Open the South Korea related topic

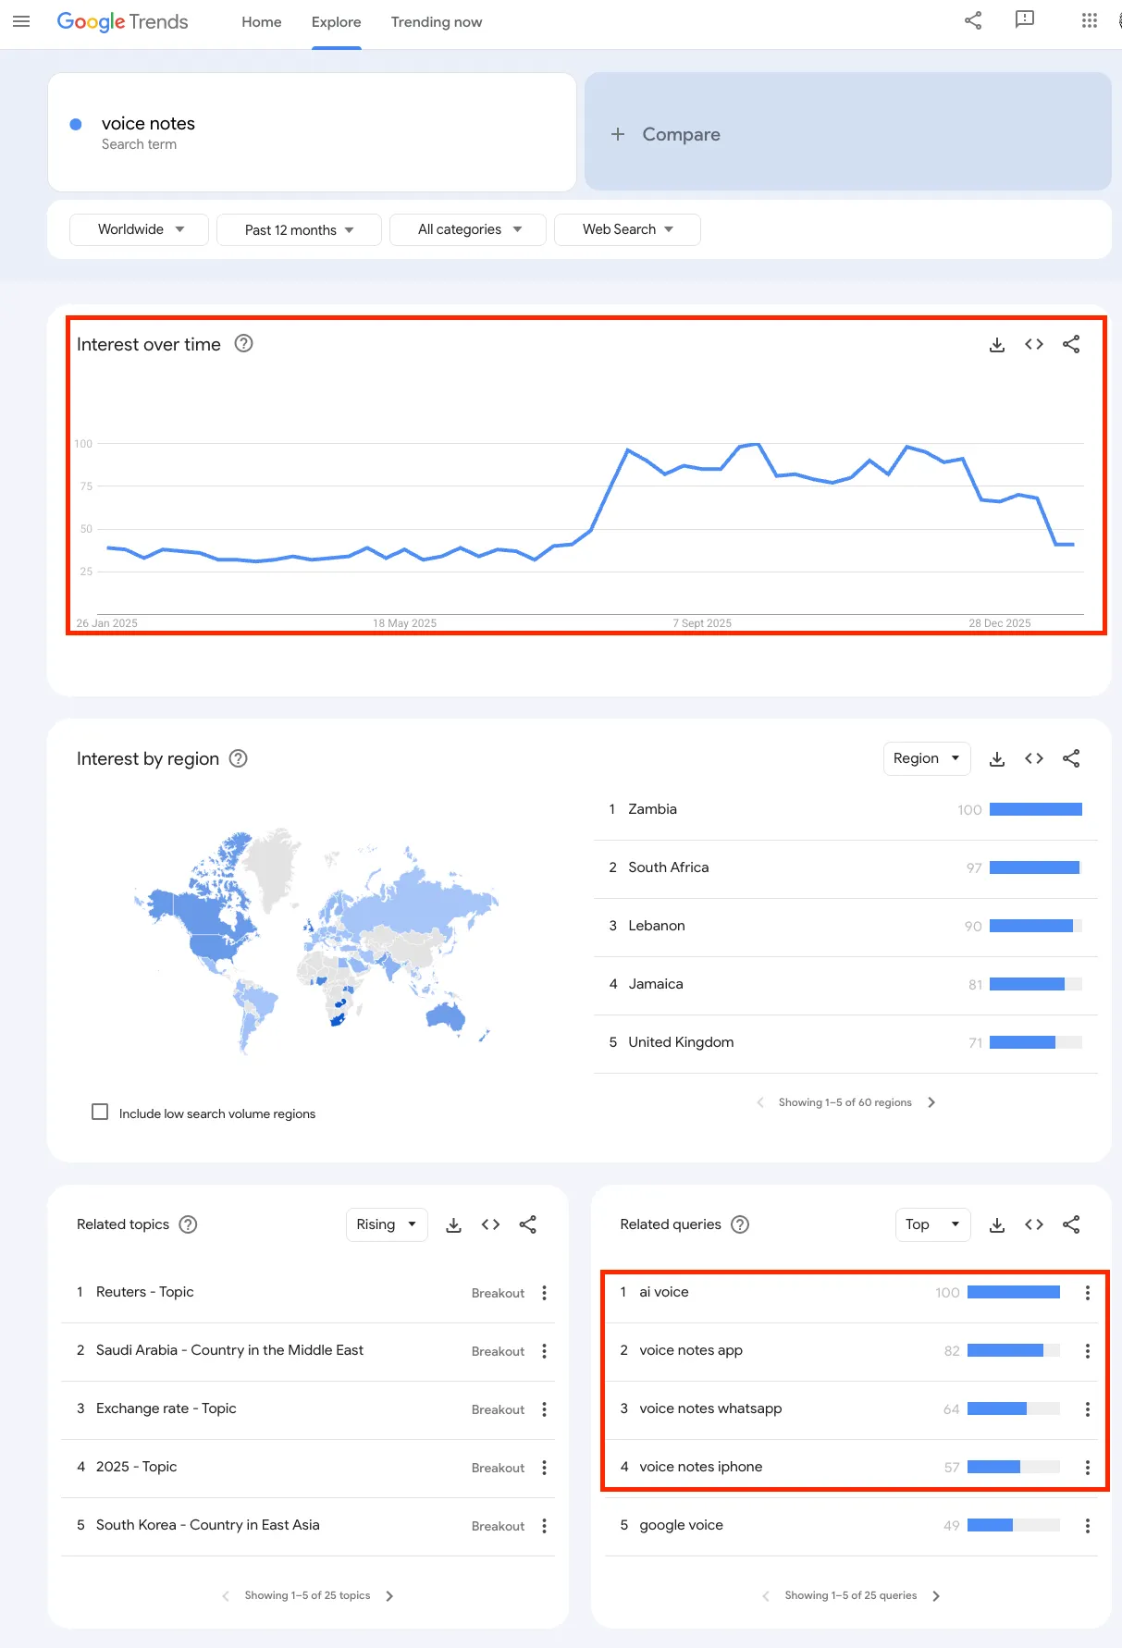(208, 1525)
